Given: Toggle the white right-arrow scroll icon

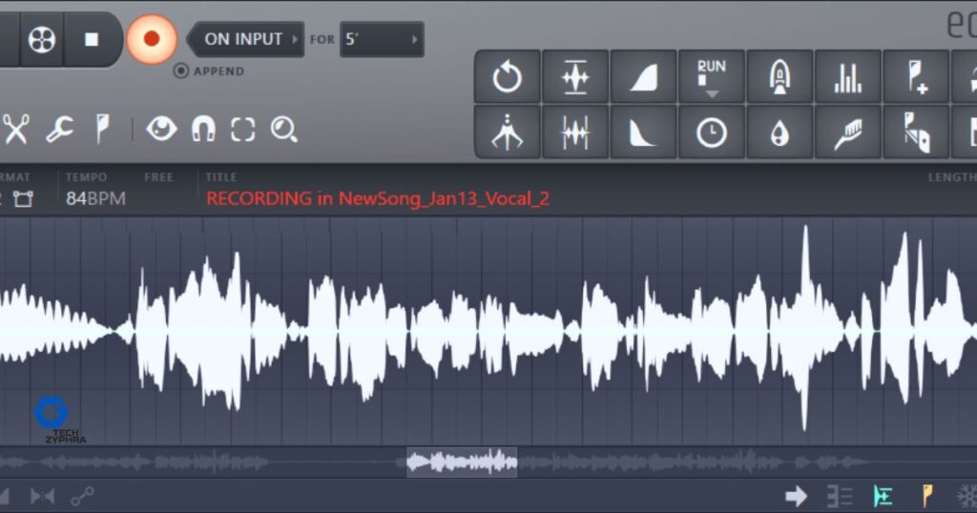Looking at the screenshot, I should (x=797, y=496).
